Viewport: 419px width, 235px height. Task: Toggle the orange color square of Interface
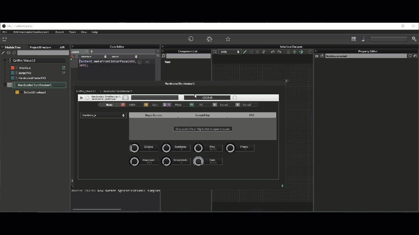(x=12, y=68)
